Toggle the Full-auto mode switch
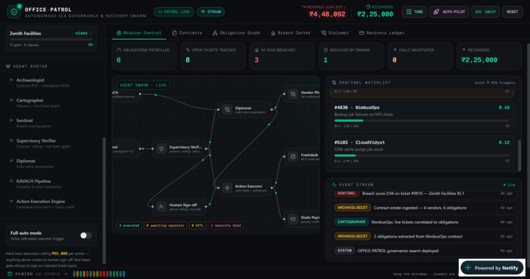530x279 pixels. click(x=86, y=236)
